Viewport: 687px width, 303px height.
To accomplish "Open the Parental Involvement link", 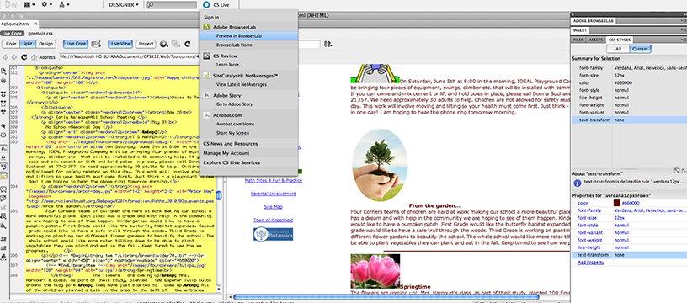I will pyautogui.click(x=273, y=194).
